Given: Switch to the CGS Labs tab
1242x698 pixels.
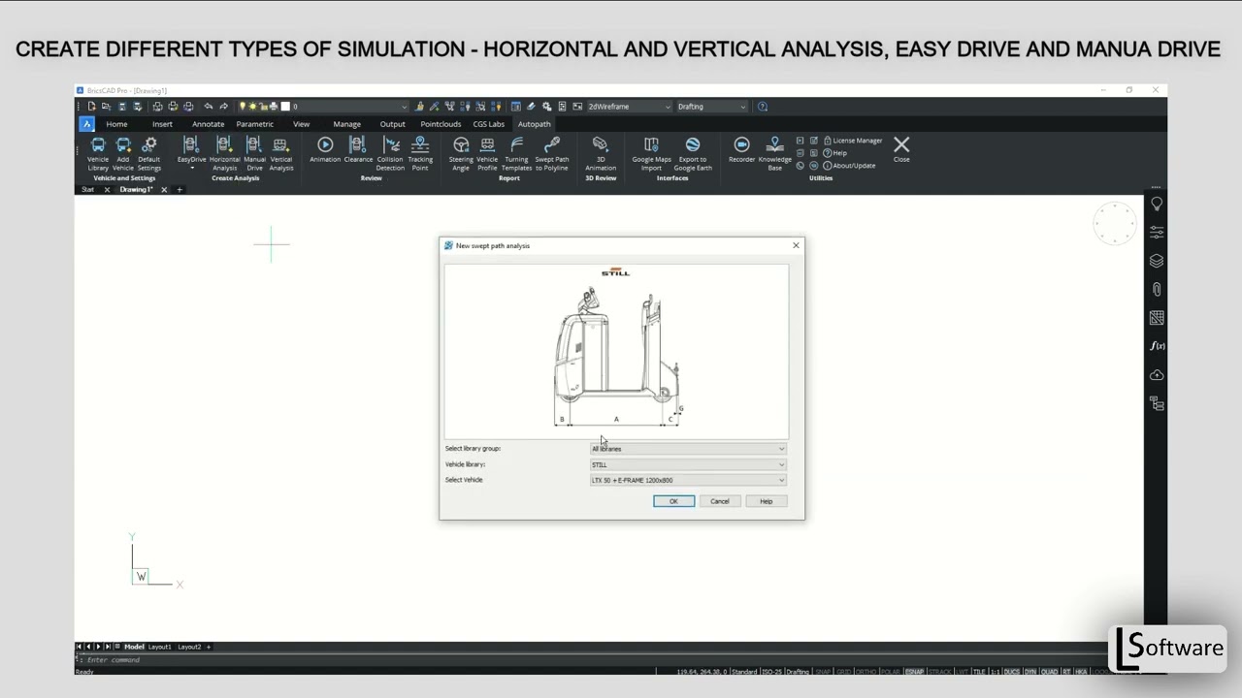Looking at the screenshot, I should (x=488, y=124).
